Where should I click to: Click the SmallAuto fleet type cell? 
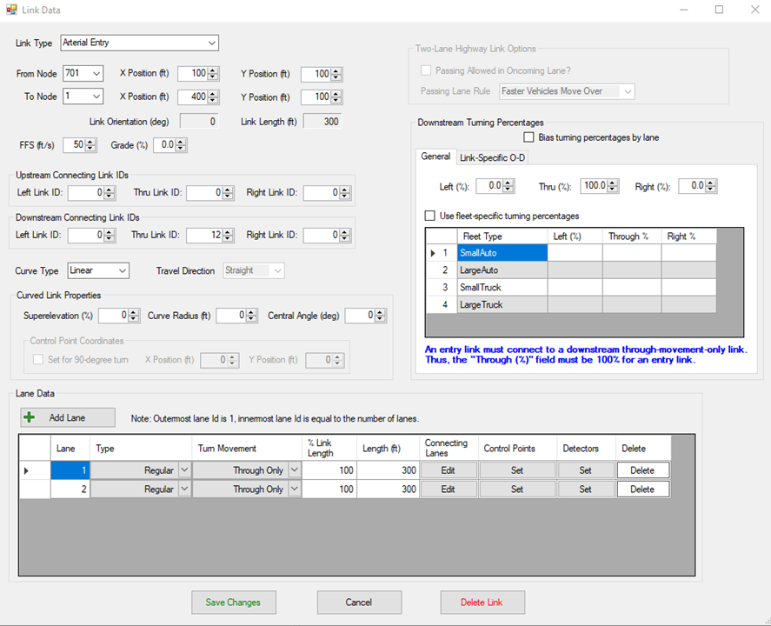pyautogui.click(x=502, y=253)
